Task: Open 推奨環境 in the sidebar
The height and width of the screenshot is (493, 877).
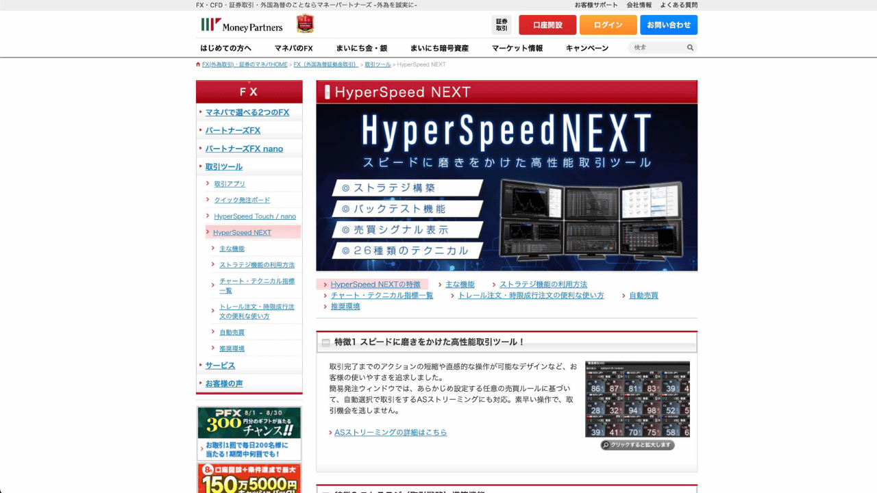Action: (x=232, y=349)
